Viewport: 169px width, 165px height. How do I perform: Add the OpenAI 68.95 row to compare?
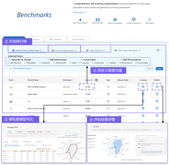click(143, 115)
